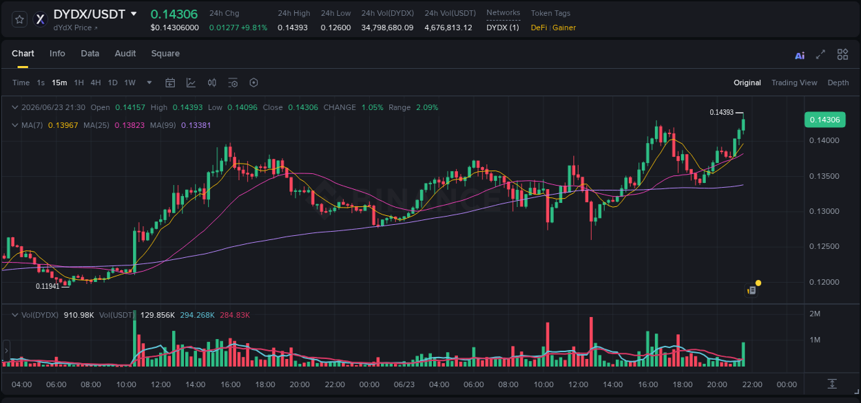Select the 1W interval
861x403 pixels.
pos(129,83)
